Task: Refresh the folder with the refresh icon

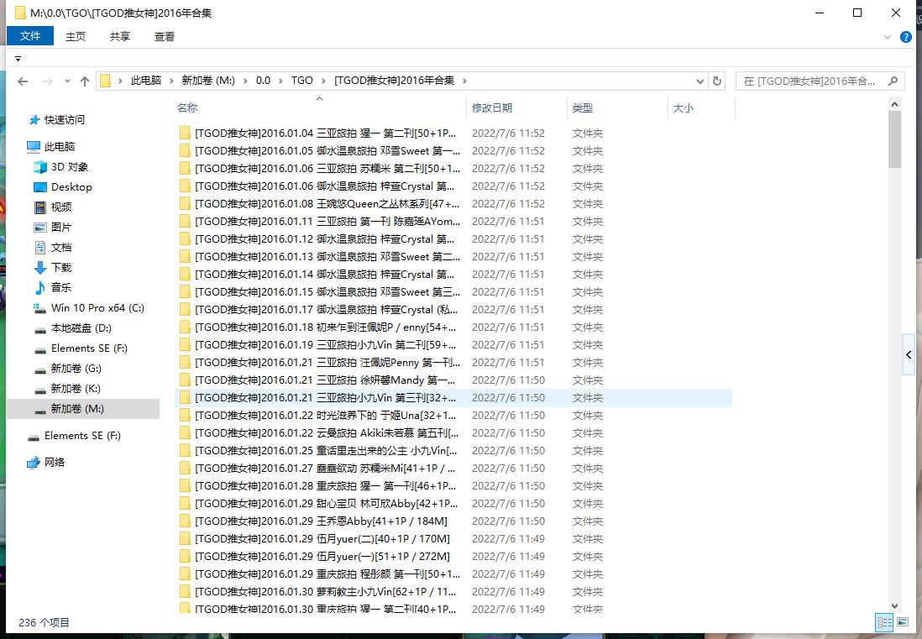Action: (717, 81)
